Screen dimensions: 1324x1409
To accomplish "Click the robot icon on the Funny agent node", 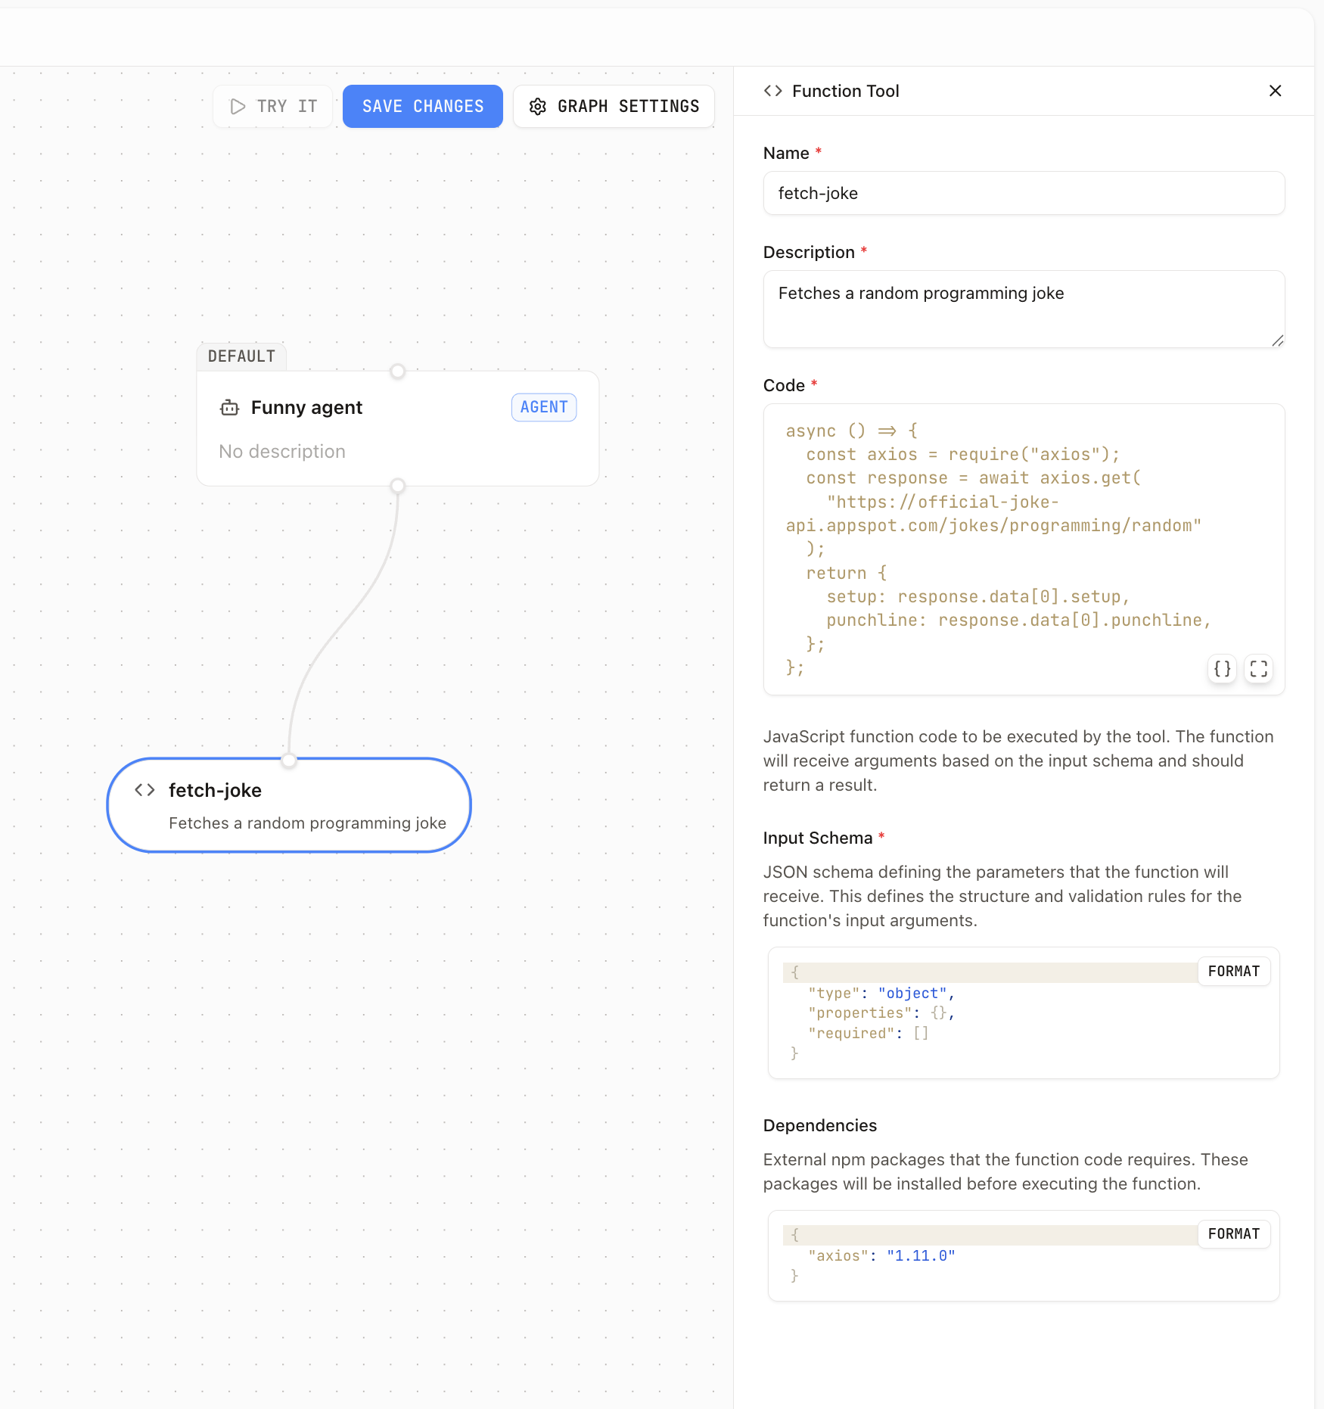I will pyautogui.click(x=229, y=407).
